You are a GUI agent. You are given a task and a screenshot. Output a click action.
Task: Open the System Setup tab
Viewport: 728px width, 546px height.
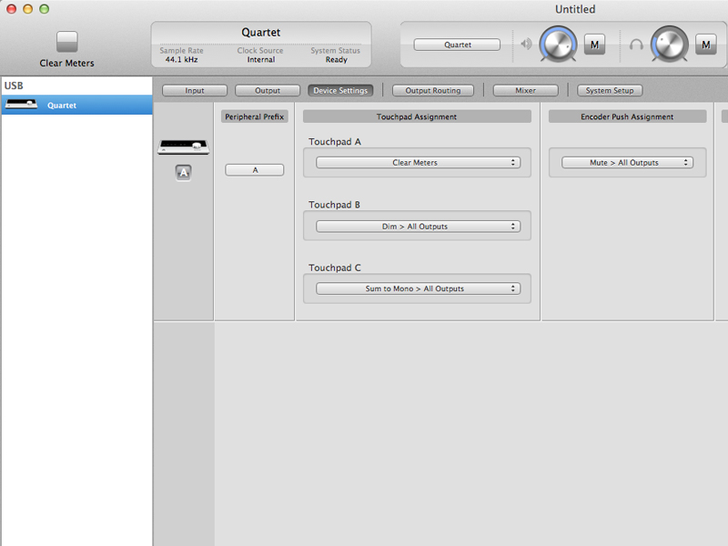coord(610,90)
